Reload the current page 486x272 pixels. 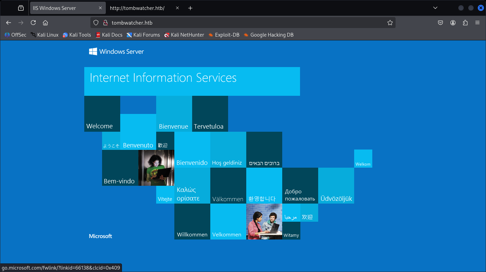tap(33, 23)
